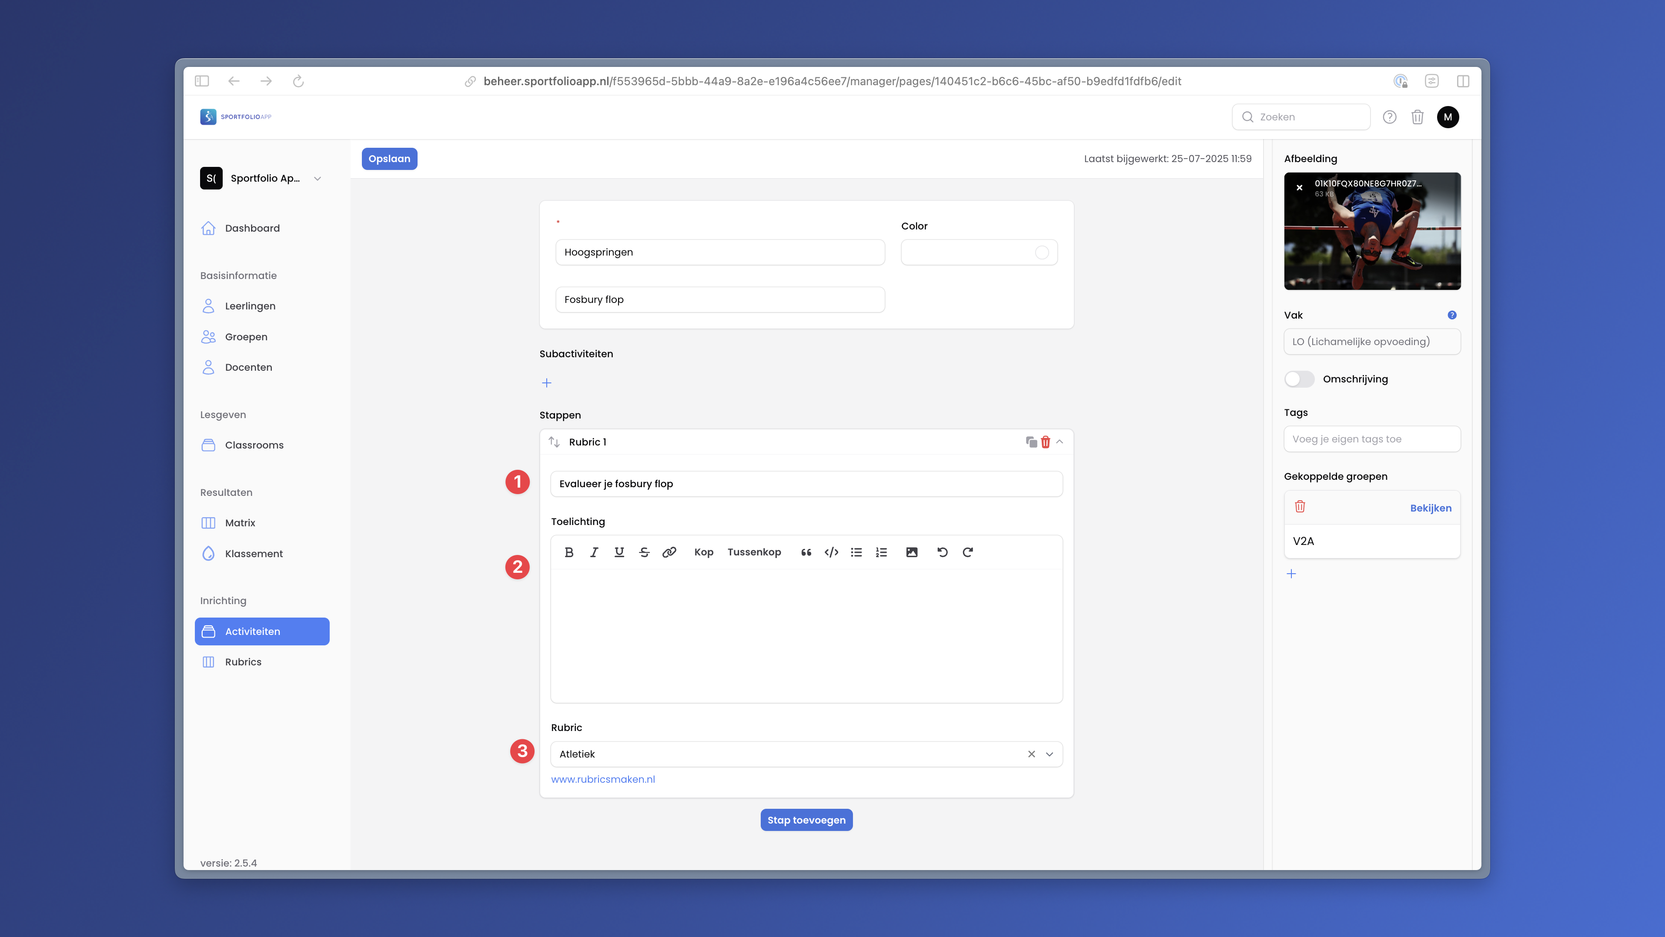The height and width of the screenshot is (937, 1665).
Task: Click the SportfolioApp logo
Action: click(236, 117)
